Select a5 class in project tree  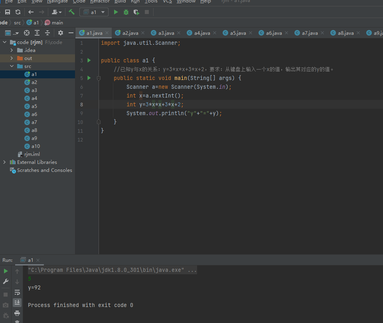coord(34,106)
